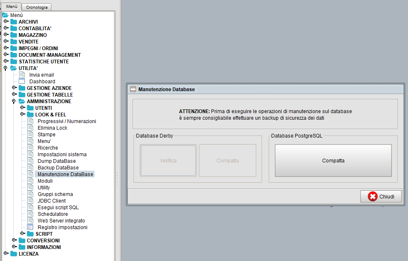Click the Schedulatore document icon
The height and width of the screenshot is (261, 408).
[x=30, y=214]
